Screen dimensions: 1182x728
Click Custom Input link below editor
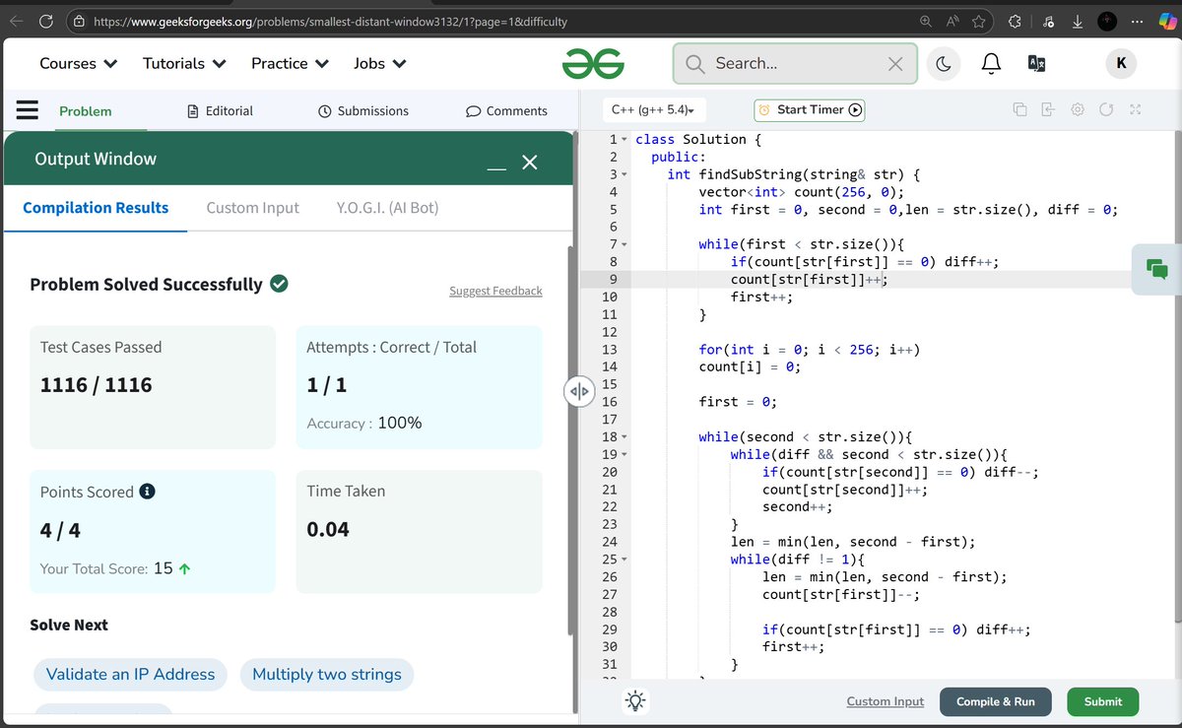click(x=885, y=701)
